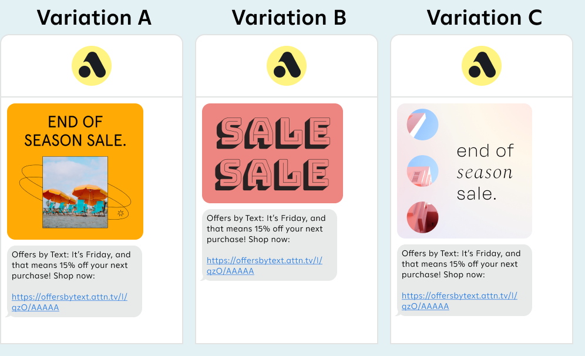Click the END OF SEASON SALE orange headline
The image size is (585, 356).
75,131
